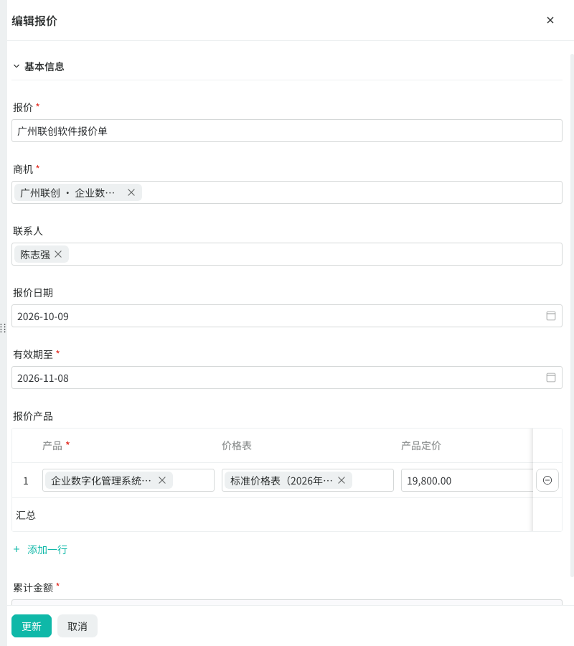The image size is (574, 646).
Task: Click the 更新 button
Action: click(x=32, y=626)
